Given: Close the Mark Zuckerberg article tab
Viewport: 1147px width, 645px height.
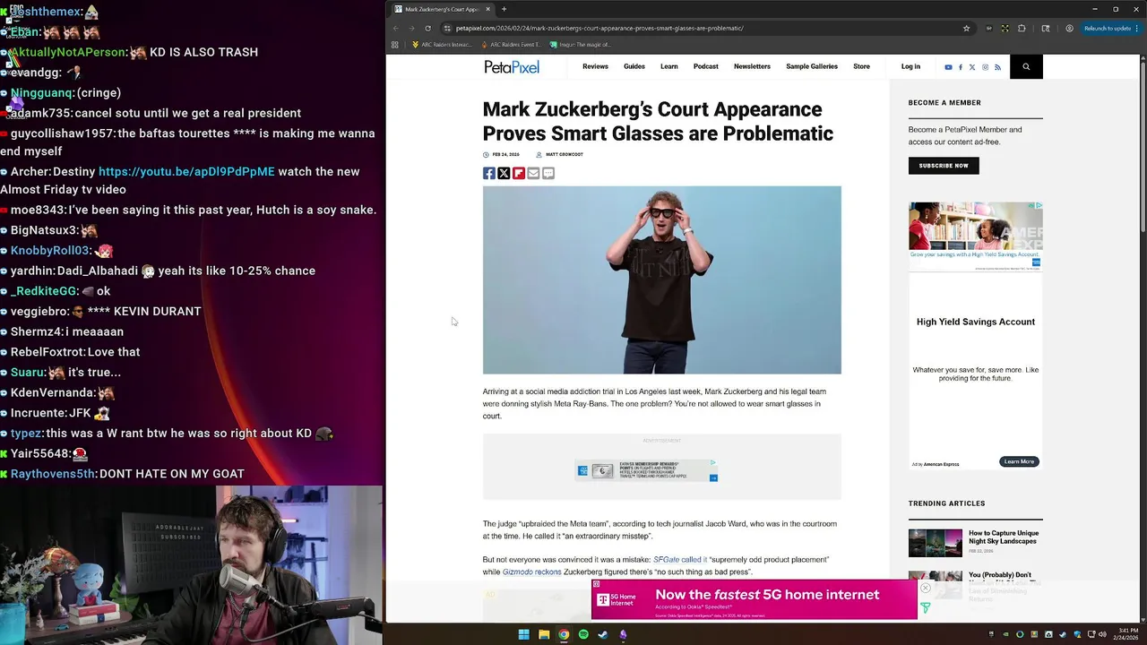Looking at the screenshot, I should point(488,9).
